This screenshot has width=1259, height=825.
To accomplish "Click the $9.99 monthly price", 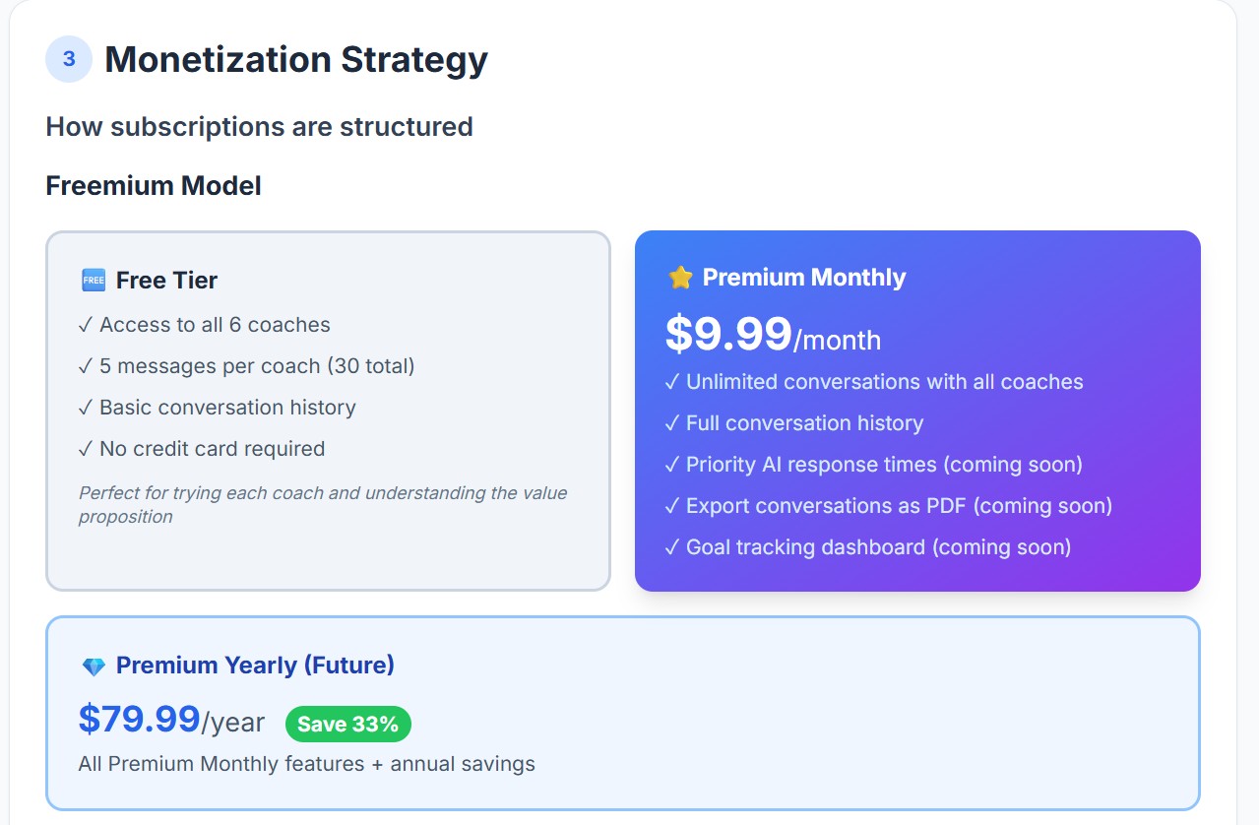I will (728, 334).
